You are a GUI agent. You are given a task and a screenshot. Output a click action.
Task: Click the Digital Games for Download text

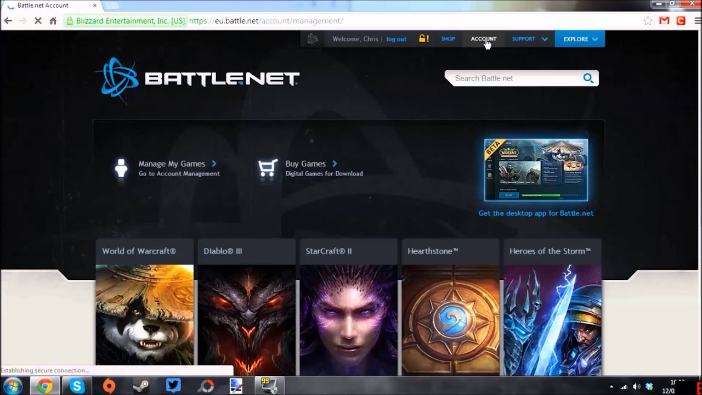pyautogui.click(x=324, y=173)
